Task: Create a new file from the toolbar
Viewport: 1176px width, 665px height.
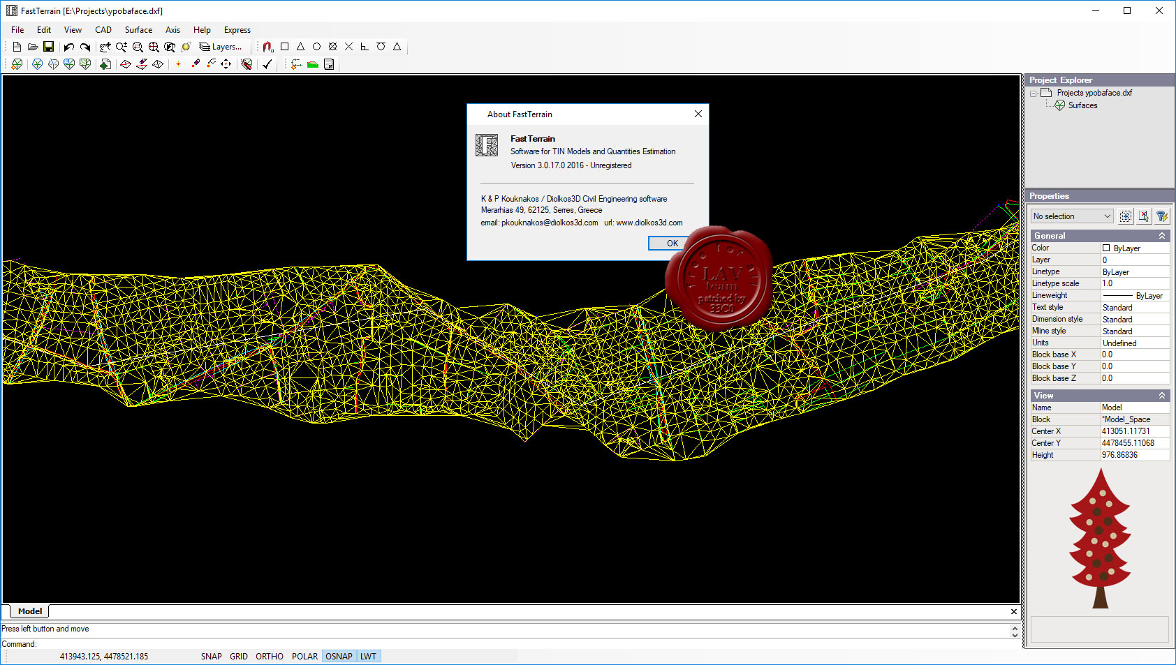Action: [x=17, y=47]
